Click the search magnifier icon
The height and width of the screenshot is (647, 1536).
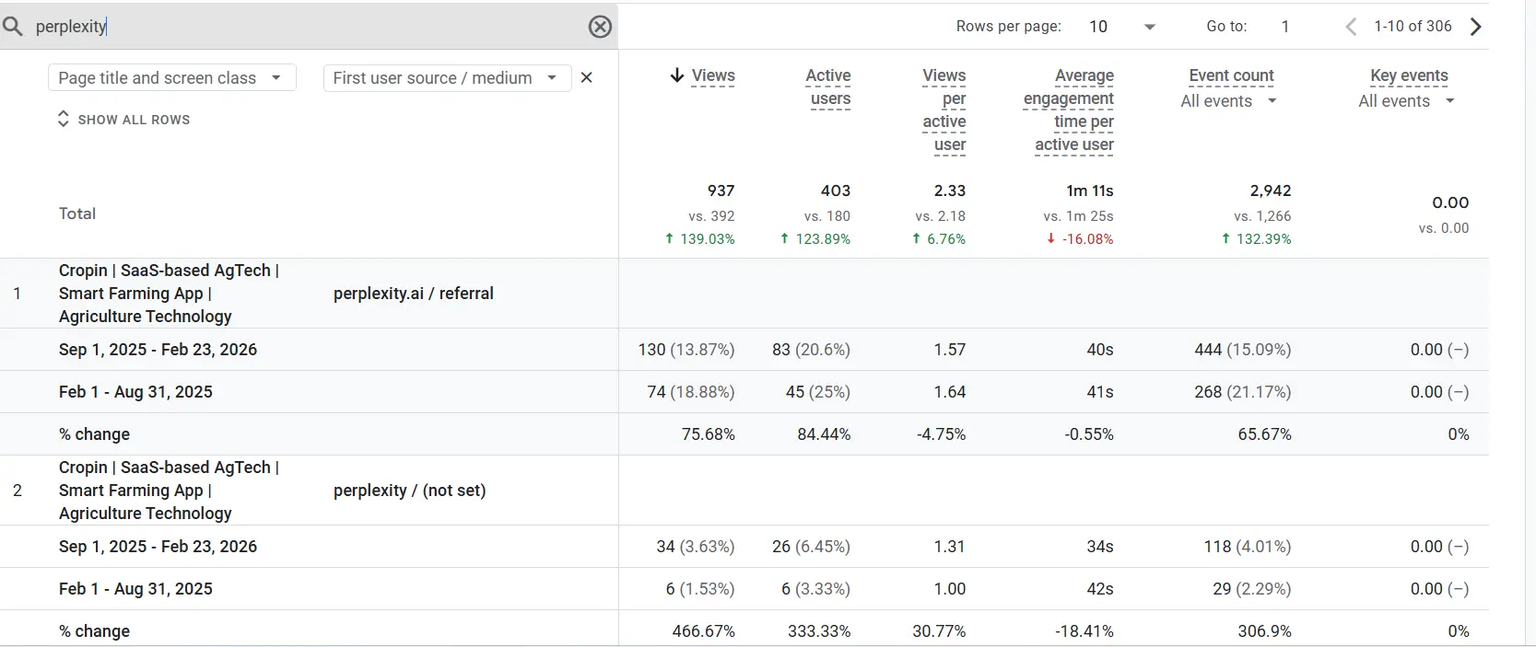point(13,27)
